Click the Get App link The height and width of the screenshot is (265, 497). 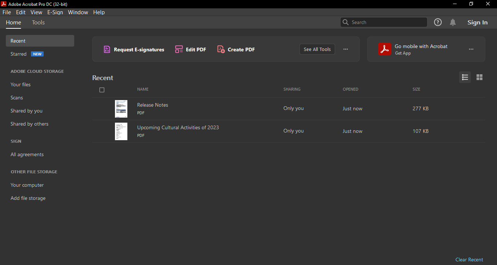pos(403,53)
